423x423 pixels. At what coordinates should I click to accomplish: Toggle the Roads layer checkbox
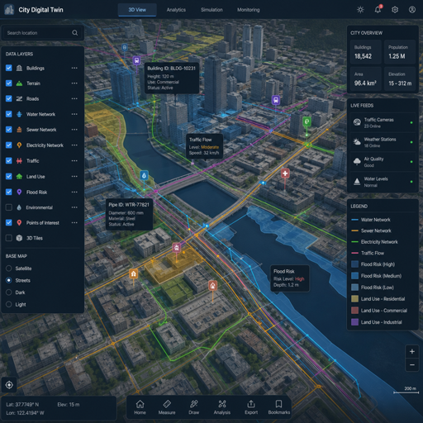click(x=9, y=98)
